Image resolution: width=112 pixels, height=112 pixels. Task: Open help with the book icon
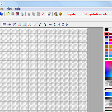61,14
